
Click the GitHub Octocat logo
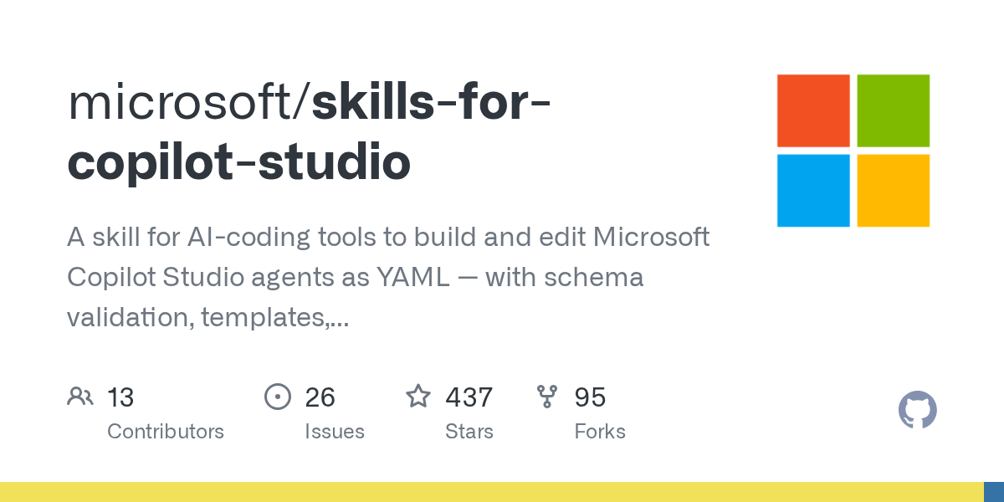tap(918, 410)
